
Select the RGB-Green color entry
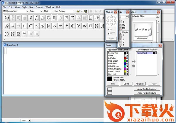(x=118, y=61)
